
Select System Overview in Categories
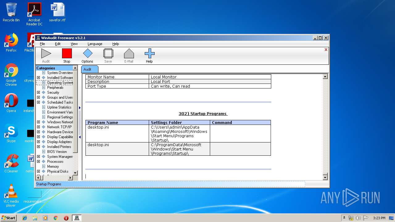click(x=60, y=73)
